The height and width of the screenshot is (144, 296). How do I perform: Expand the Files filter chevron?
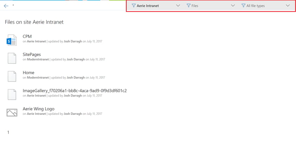click(x=233, y=6)
